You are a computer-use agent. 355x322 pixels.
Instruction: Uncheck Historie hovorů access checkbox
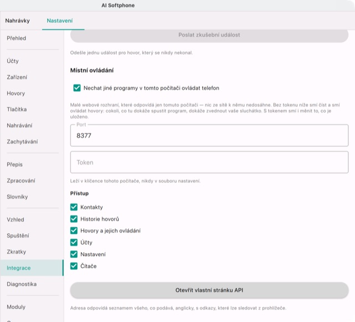[x=74, y=219]
